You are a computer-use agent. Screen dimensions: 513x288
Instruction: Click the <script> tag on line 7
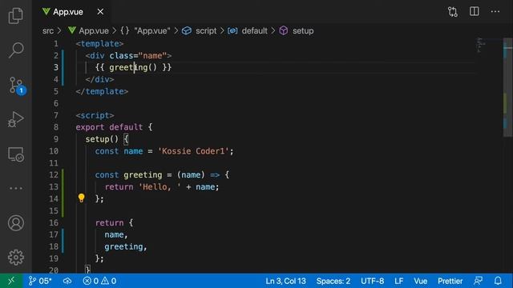[x=95, y=115]
